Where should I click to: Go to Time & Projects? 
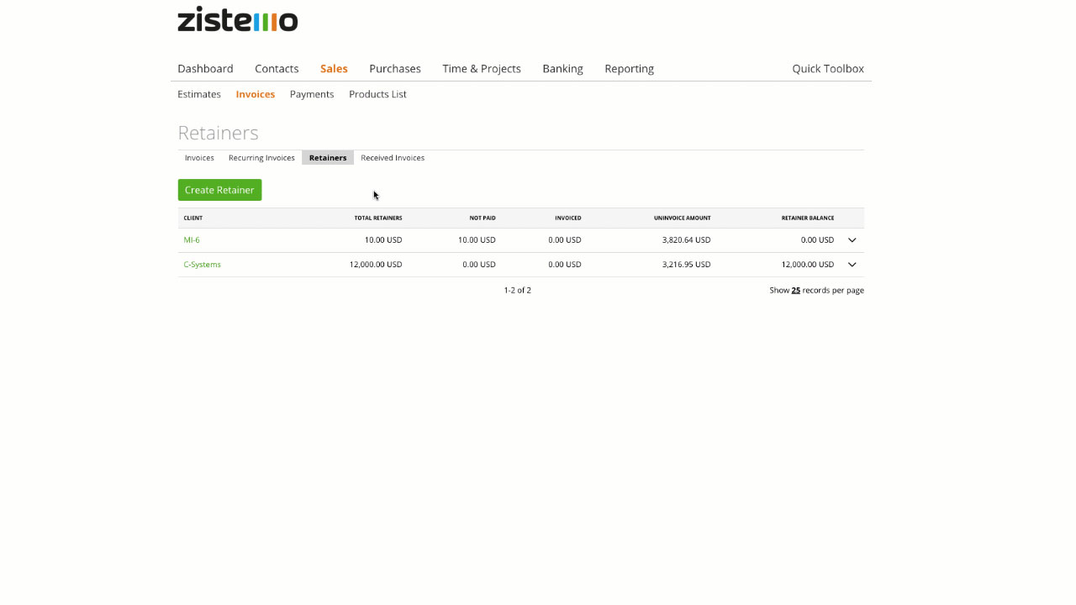click(482, 69)
